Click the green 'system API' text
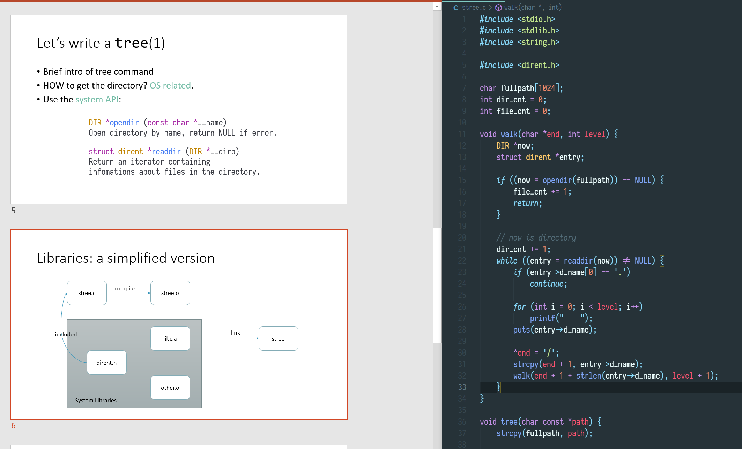 (x=97, y=99)
